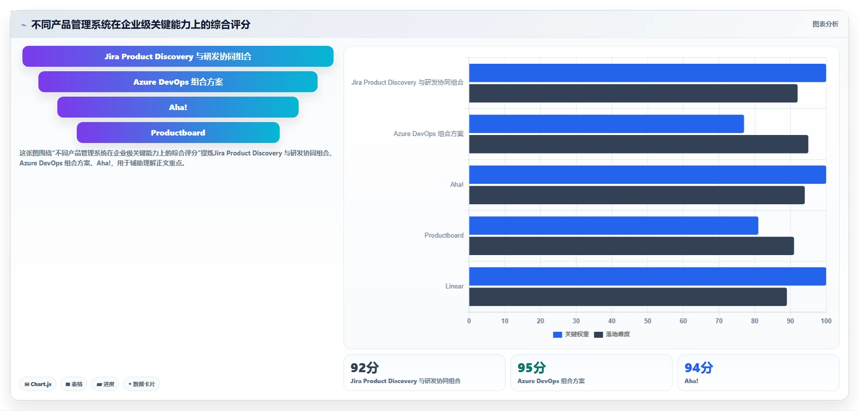Open the 94分 Aha! score card
The width and height of the screenshot is (859, 411).
(x=758, y=373)
